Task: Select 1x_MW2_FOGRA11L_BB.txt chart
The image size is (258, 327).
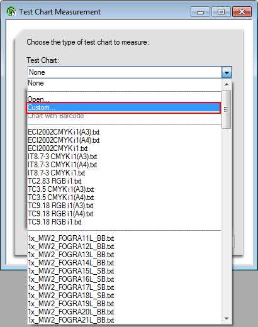Action: [x=124, y=238]
